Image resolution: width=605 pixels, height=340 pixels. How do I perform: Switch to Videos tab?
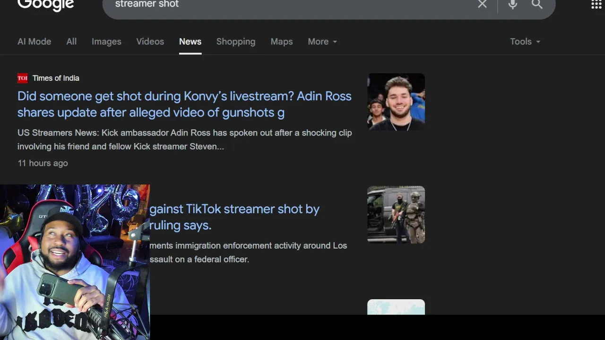click(150, 42)
